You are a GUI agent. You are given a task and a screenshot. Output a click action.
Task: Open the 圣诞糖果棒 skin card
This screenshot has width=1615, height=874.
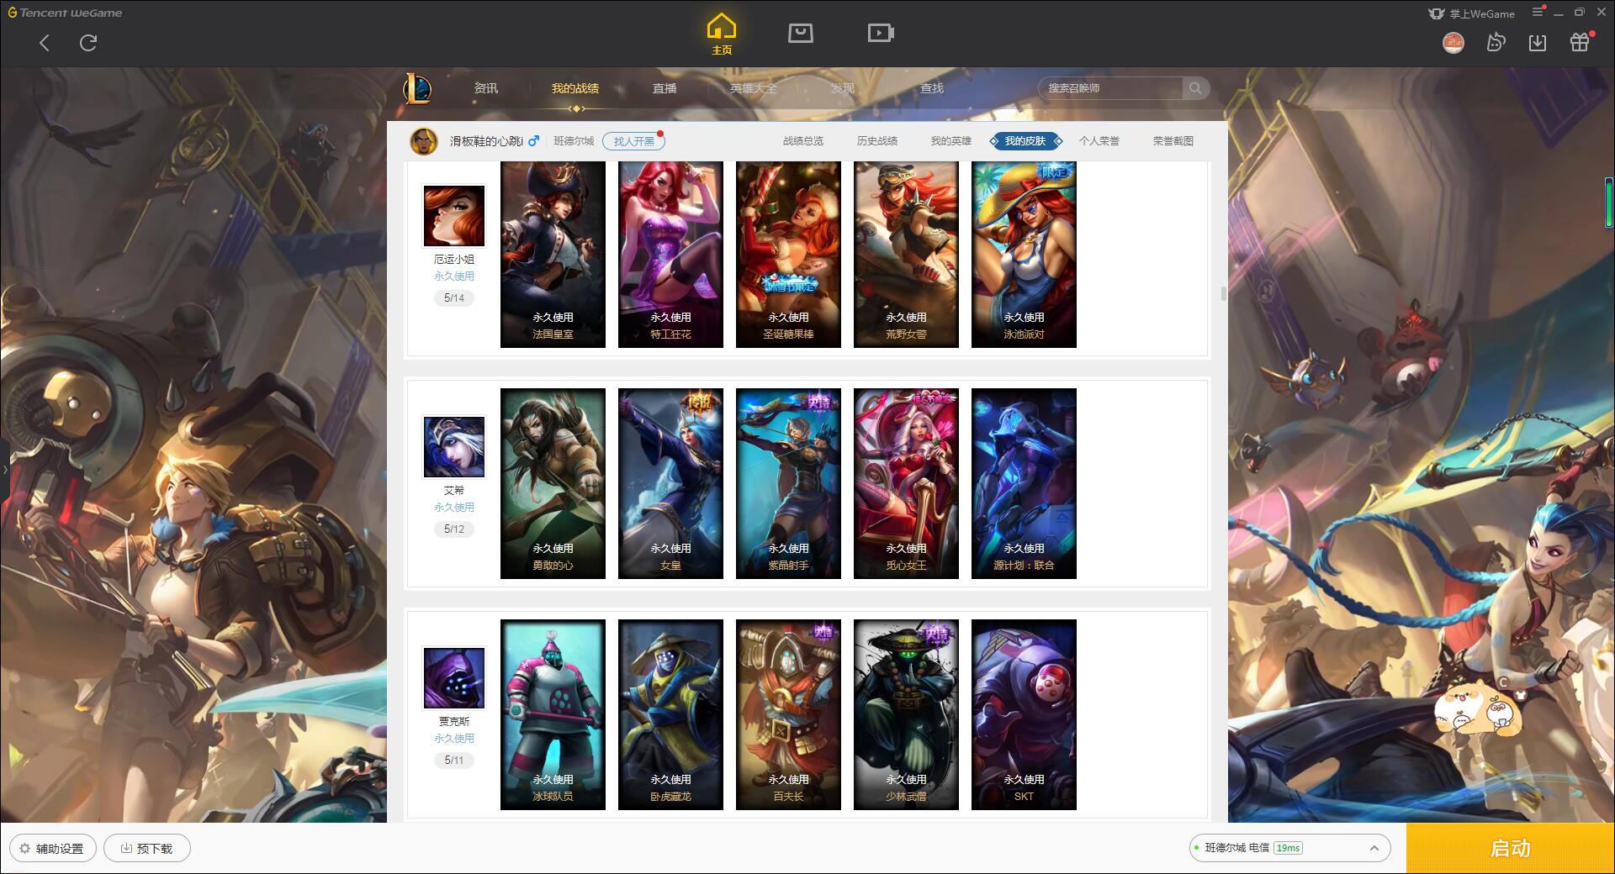point(788,255)
